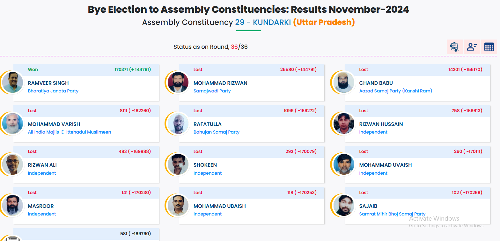
Task: Open the round-wise results clipboard icon
Action: point(454,47)
